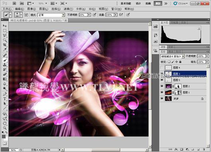Open the 窗口(W) menu
The height and width of the screenshot is (152, 211).
(116, 9)
